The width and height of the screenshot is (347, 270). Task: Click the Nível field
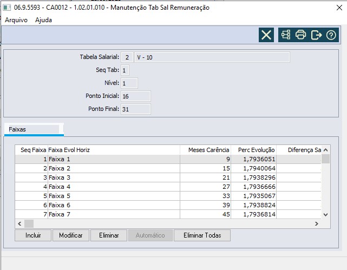(129, 83)
